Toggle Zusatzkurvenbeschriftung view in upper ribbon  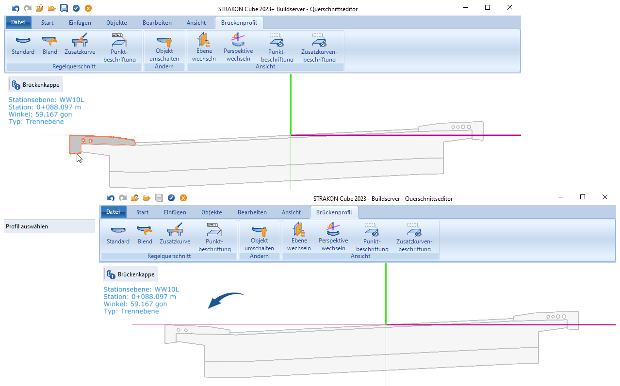pos(319,48)
